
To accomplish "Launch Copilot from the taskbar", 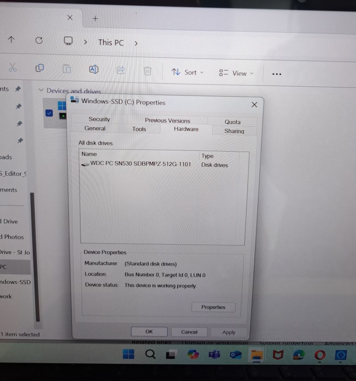I will [x=193, y=354].
